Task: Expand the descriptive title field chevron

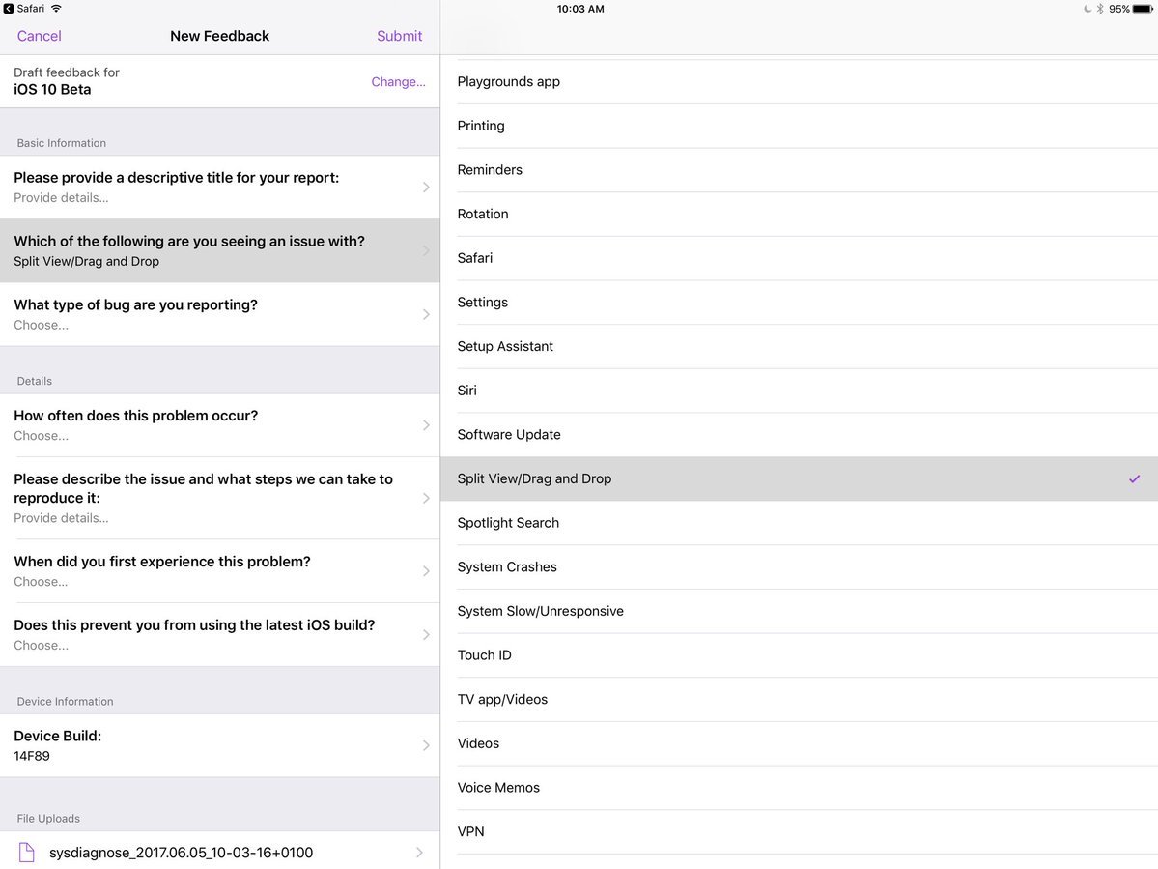Action: [426, 188]
